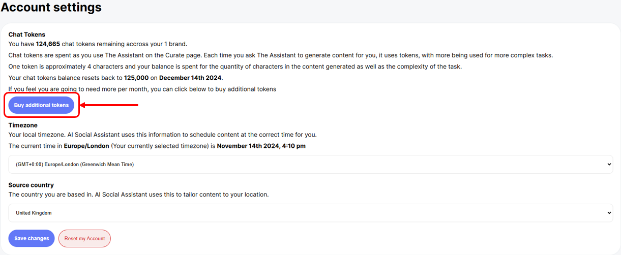This screenshot has height=255, width=621.
Task: Click the 'Your local timezone' description text
Action: pyautogui.click(x=163, y=135)
